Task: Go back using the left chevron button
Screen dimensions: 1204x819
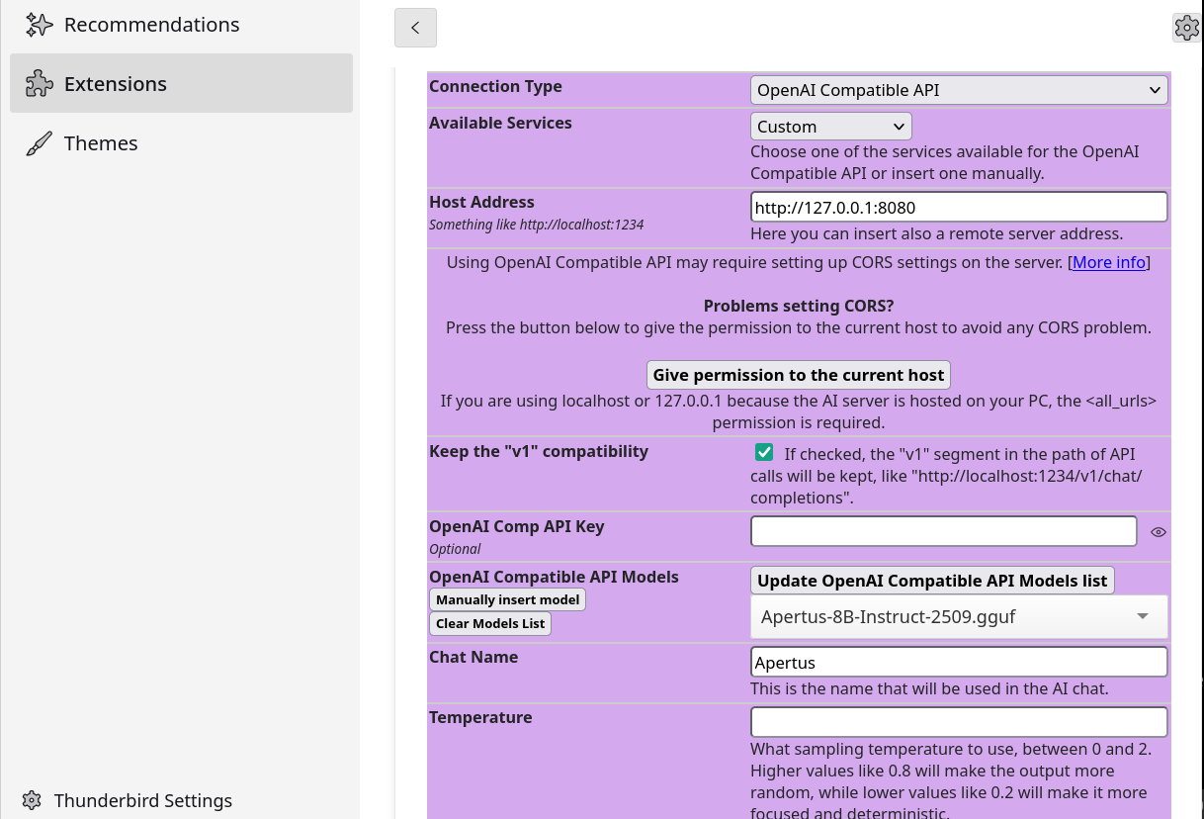Action: pyautogui.click(x=415, y=28)
